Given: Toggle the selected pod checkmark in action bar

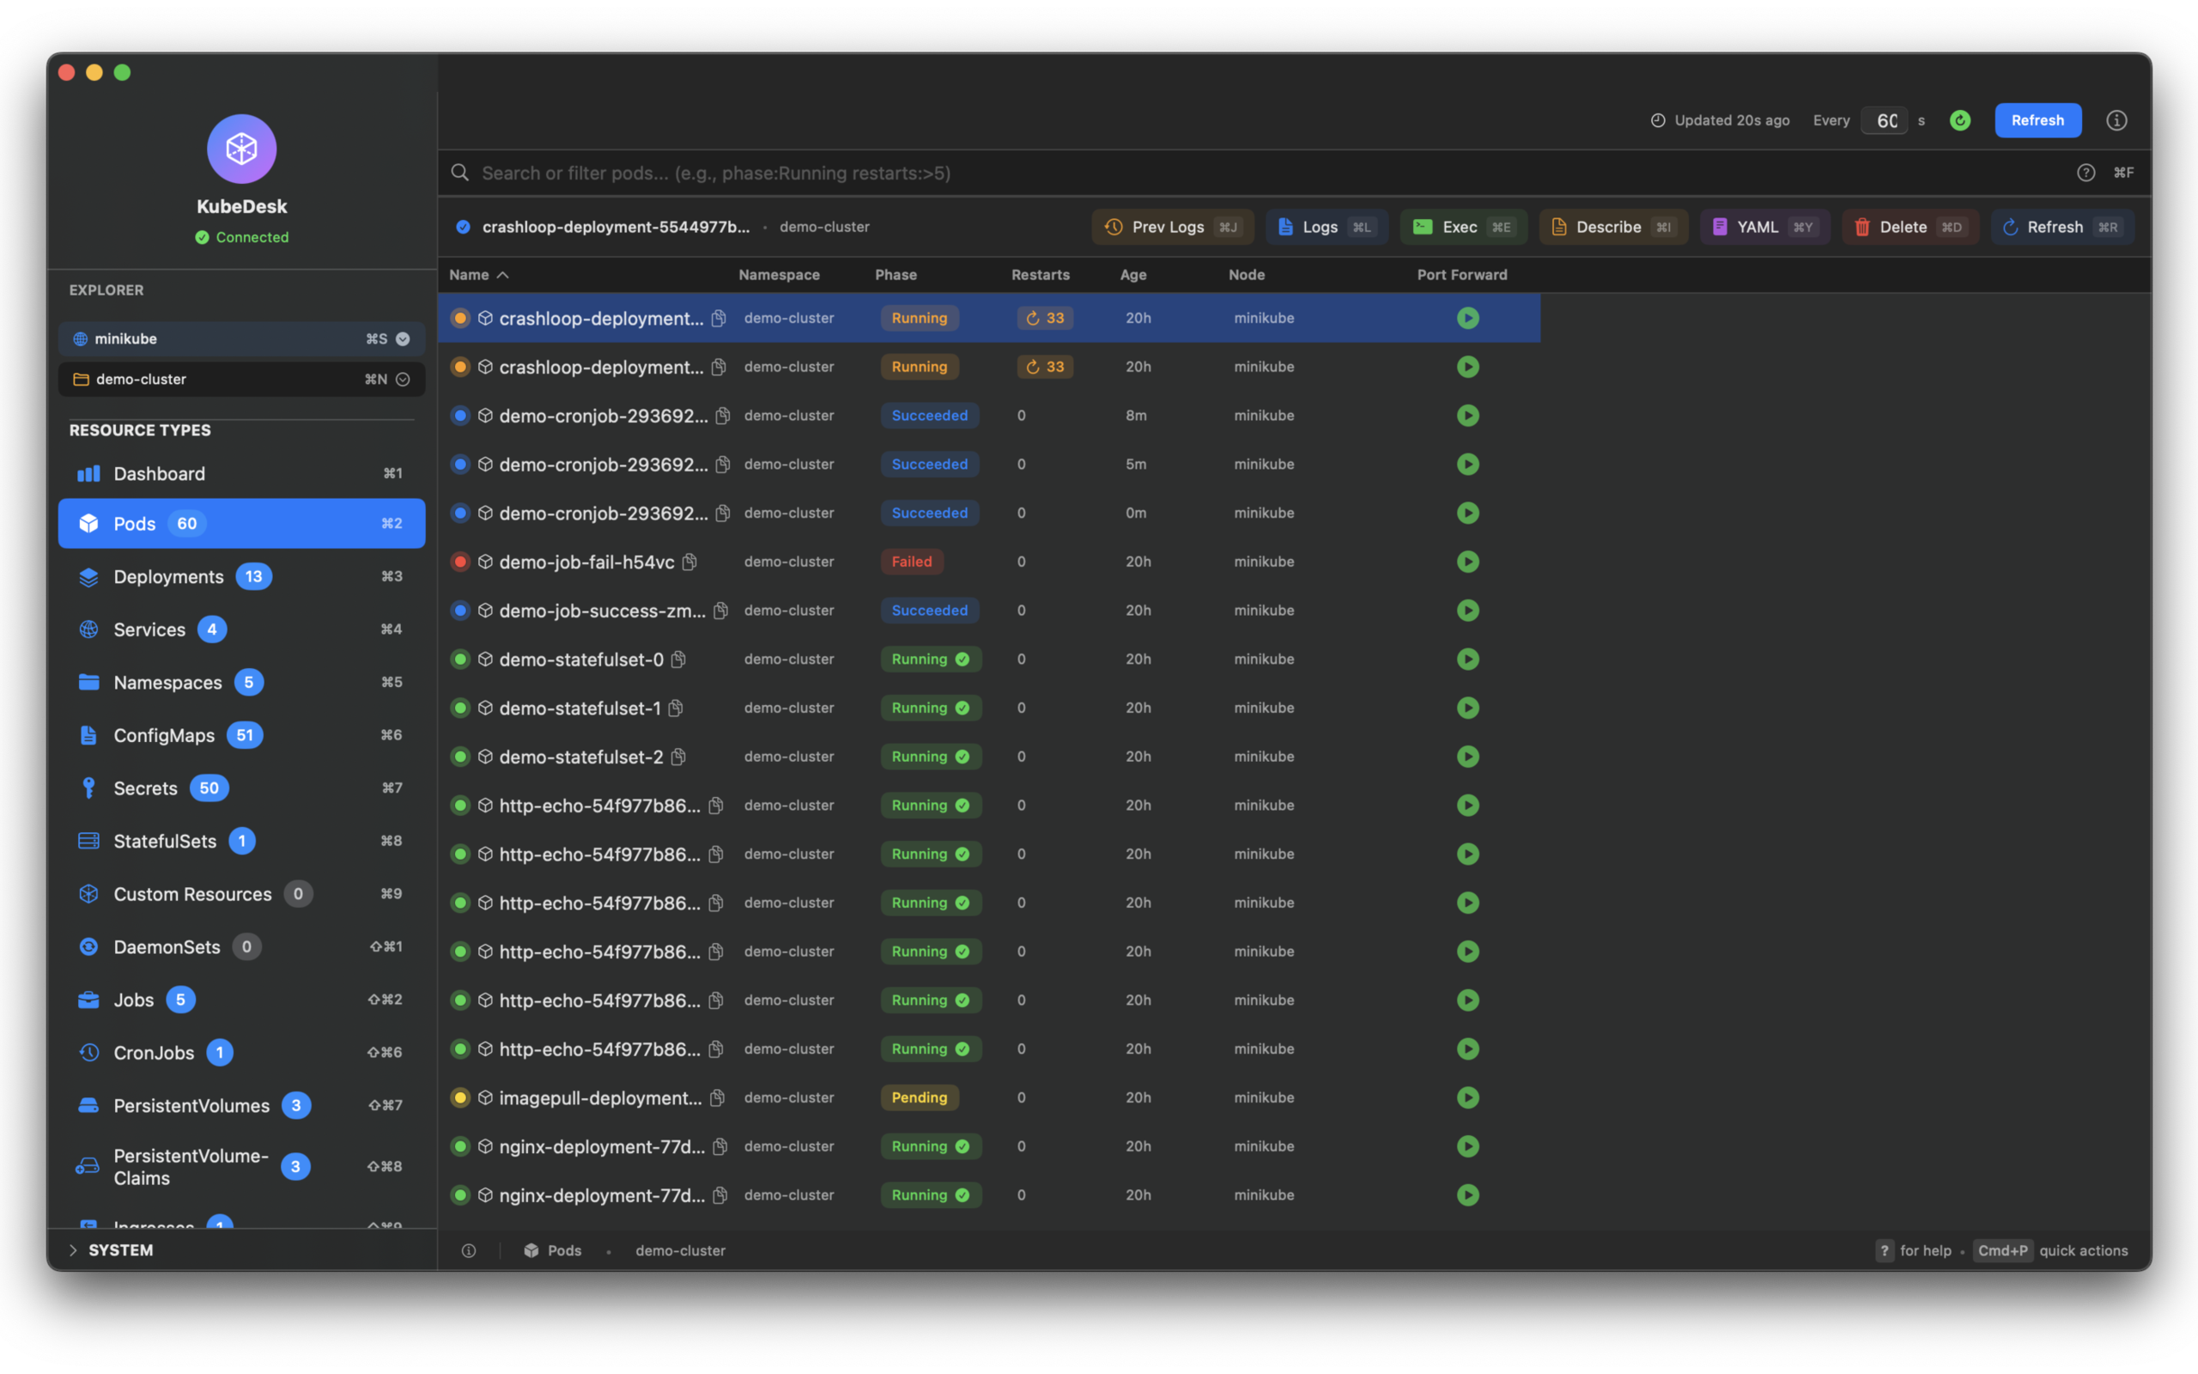Looking at the screenshot, I should pos(464,228).
